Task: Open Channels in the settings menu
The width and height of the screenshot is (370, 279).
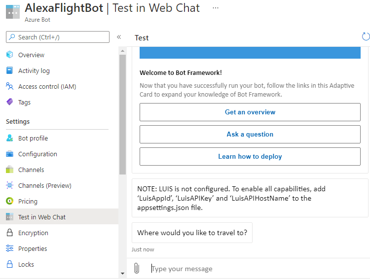Action: (31, 170)
